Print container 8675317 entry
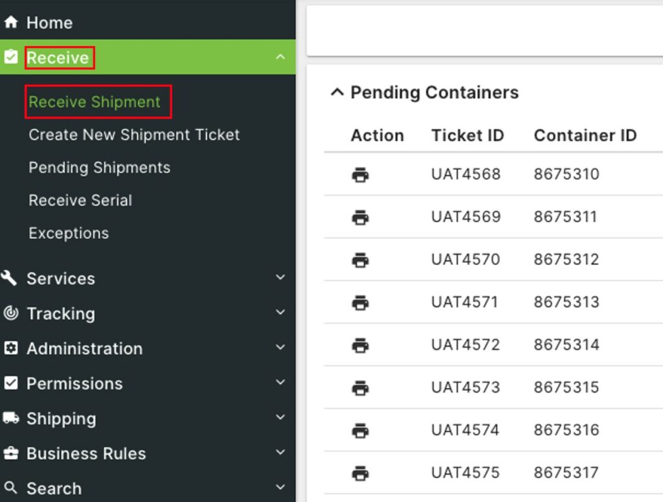 tap(360, 473)
